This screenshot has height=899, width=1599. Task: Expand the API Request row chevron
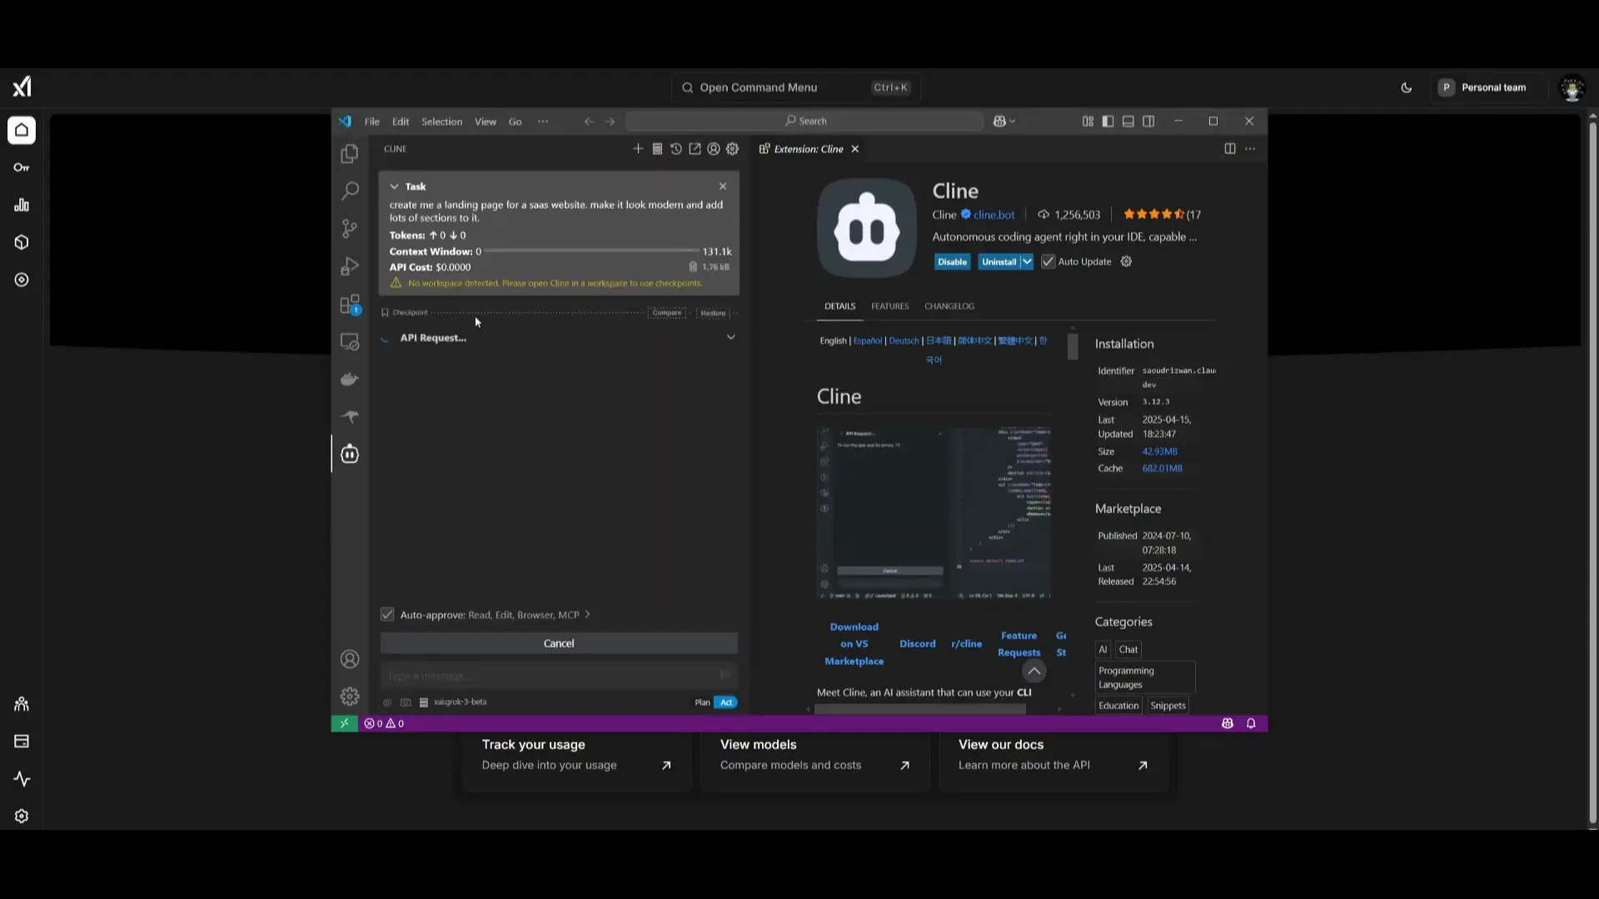click(731, 337)
